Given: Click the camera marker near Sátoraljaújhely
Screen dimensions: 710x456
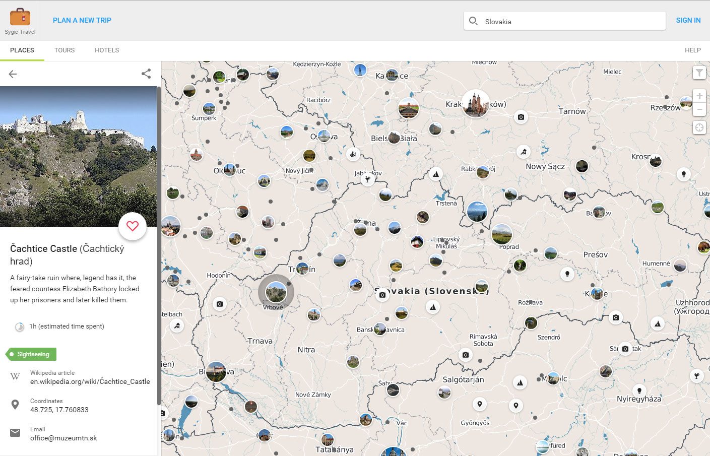Looking at the screenshot, I should (x=625, y=349).
